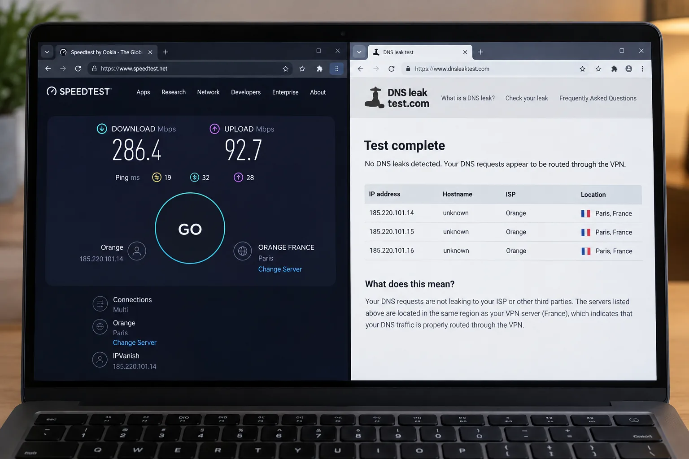Viewport: 689px width, 459px height.
Task: Open the tab search chevron in the Speedtest window
Action: [x=47, y=52]
